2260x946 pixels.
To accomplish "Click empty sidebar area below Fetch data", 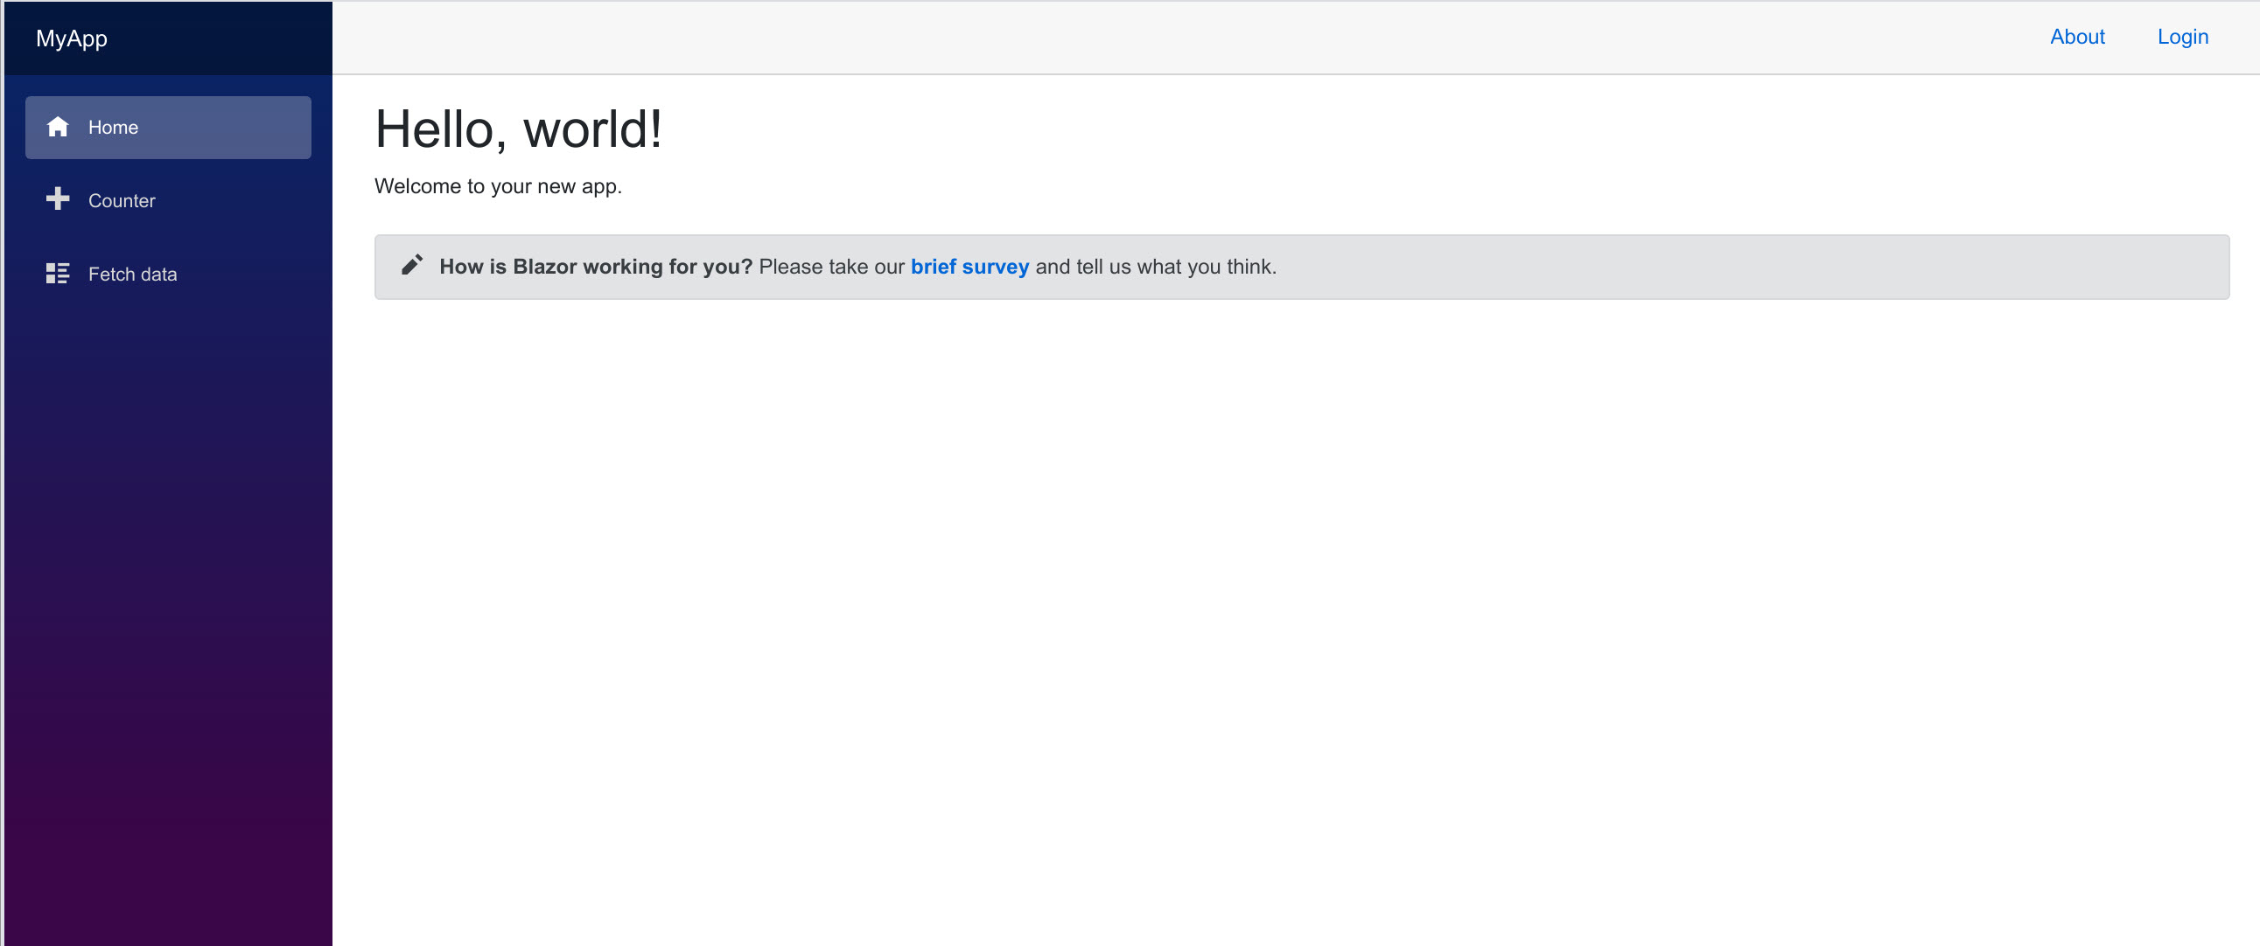I will coord(167,570).
